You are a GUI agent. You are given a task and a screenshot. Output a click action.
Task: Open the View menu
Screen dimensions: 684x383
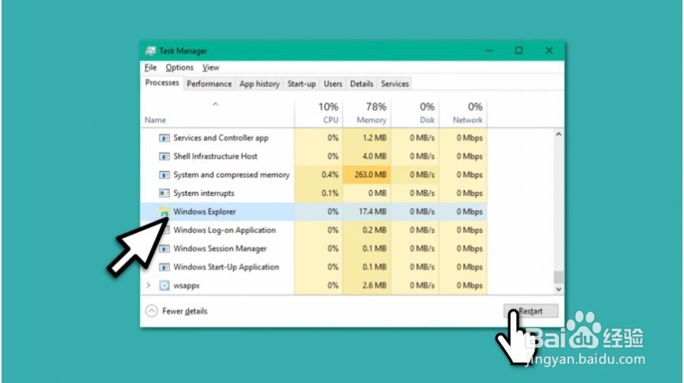210,68
